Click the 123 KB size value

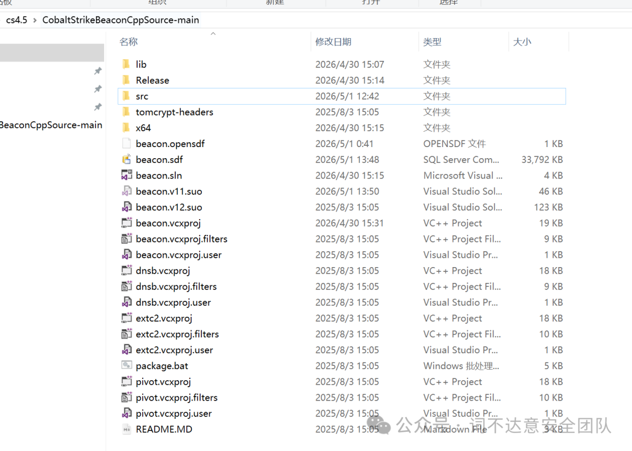[548, 207]
